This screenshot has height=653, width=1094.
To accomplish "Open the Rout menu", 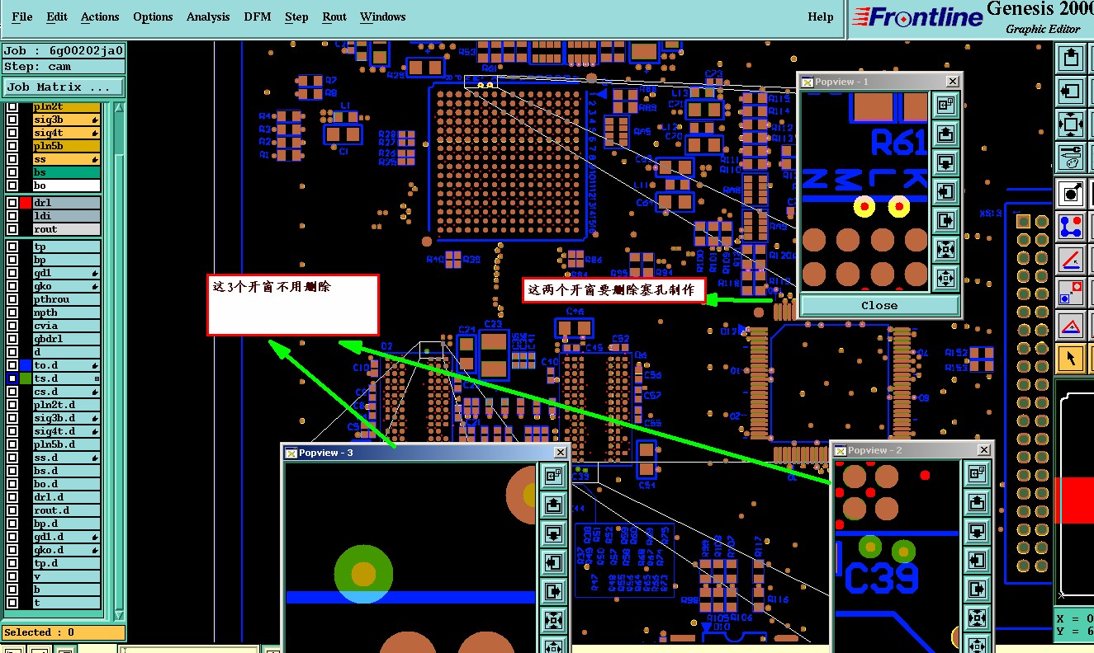I will (x=334, y=16).
